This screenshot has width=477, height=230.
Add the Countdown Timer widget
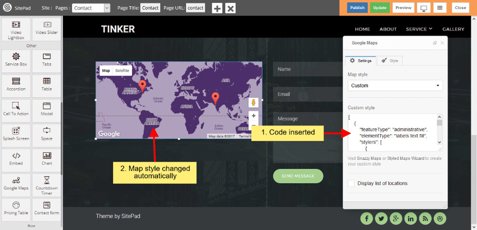47,183
